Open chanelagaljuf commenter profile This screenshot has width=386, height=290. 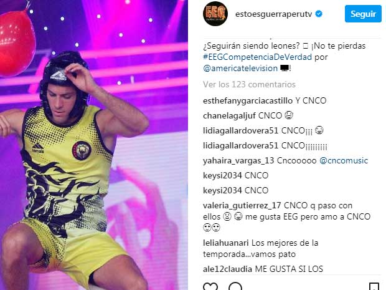[229, 115]
